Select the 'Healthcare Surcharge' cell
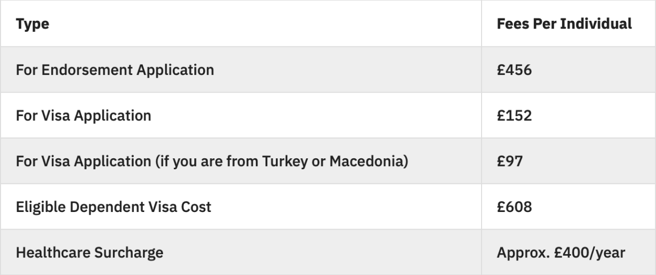Screen dimensions: 656x275 89,253
